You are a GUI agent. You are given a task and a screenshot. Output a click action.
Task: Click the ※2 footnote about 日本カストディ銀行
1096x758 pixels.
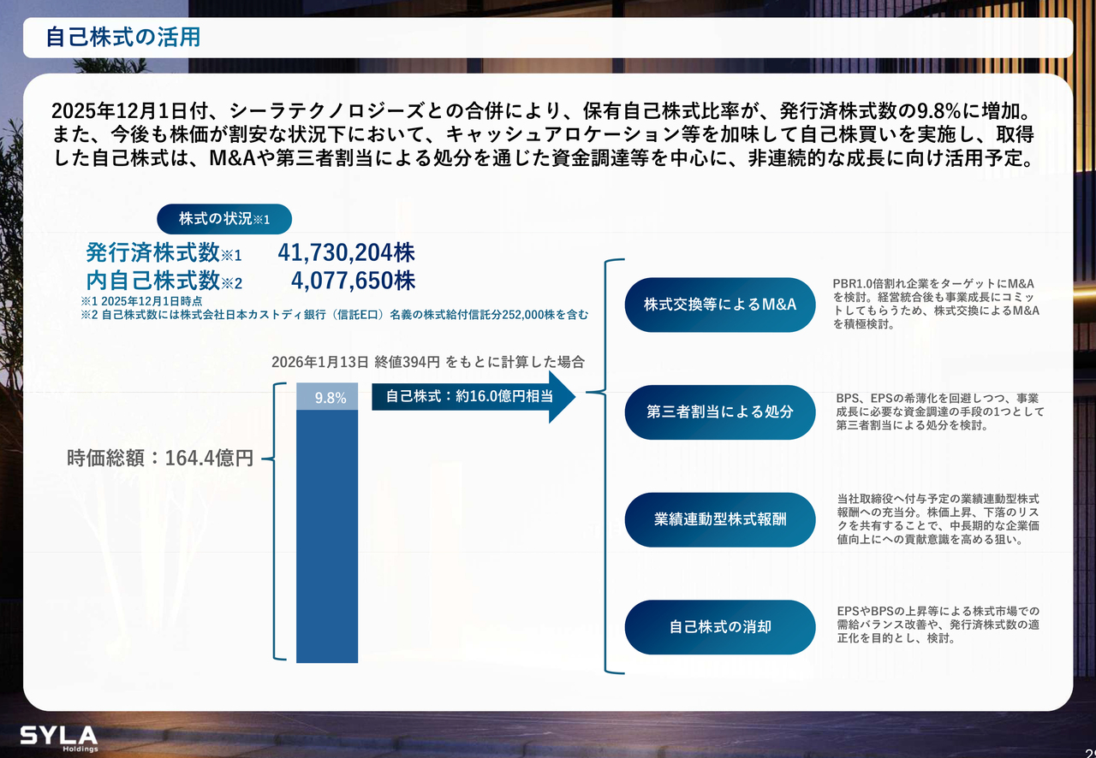coord(334,315)
